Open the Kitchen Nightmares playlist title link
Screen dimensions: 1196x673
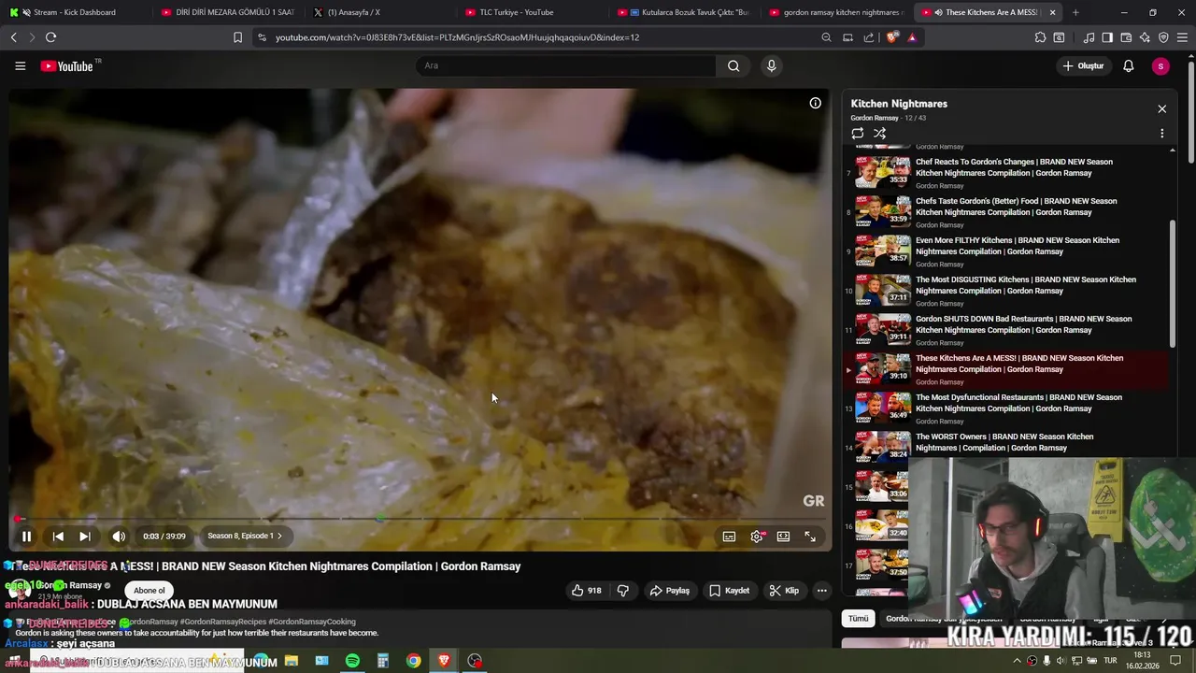pos(899,104)
